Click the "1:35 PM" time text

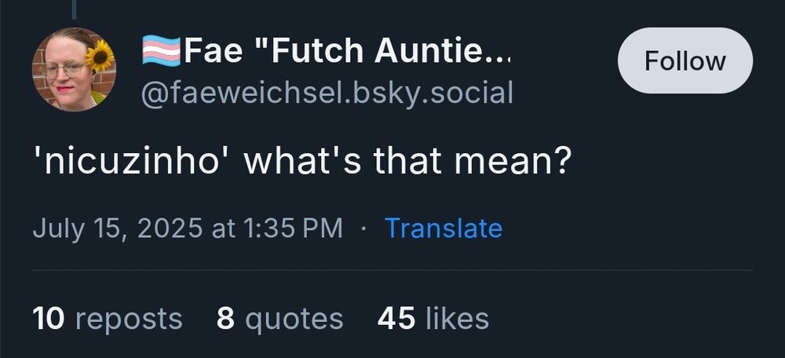[294, 228]
